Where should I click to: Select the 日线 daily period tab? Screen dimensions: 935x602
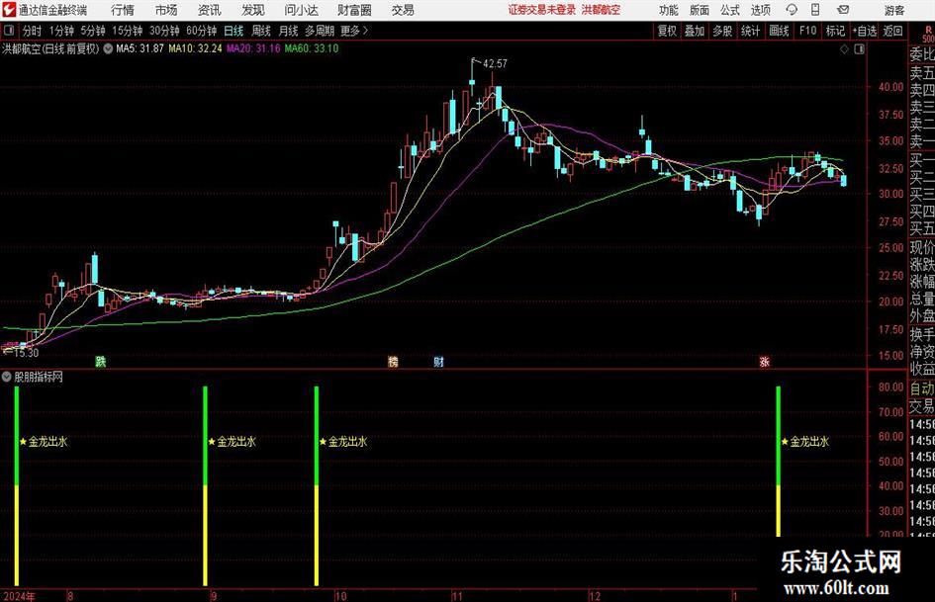[234, 31]
